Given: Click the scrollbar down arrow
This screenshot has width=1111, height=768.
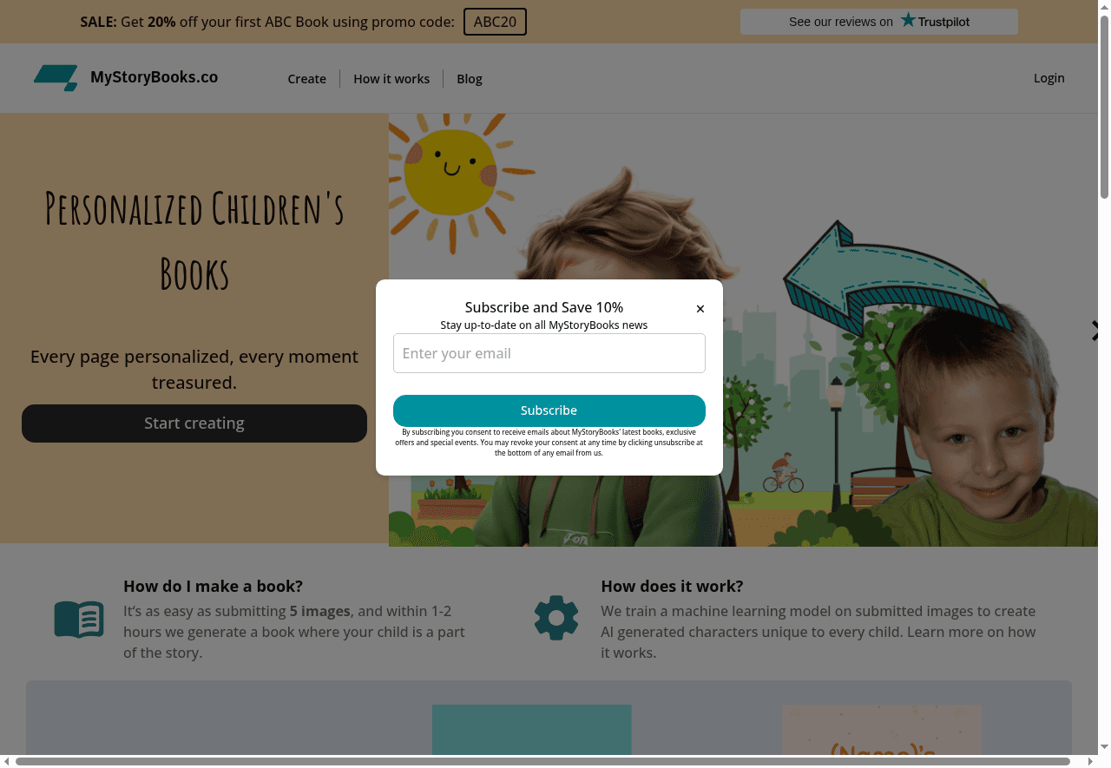Looking at the screenshot, I should click(x=1105, y=746).
